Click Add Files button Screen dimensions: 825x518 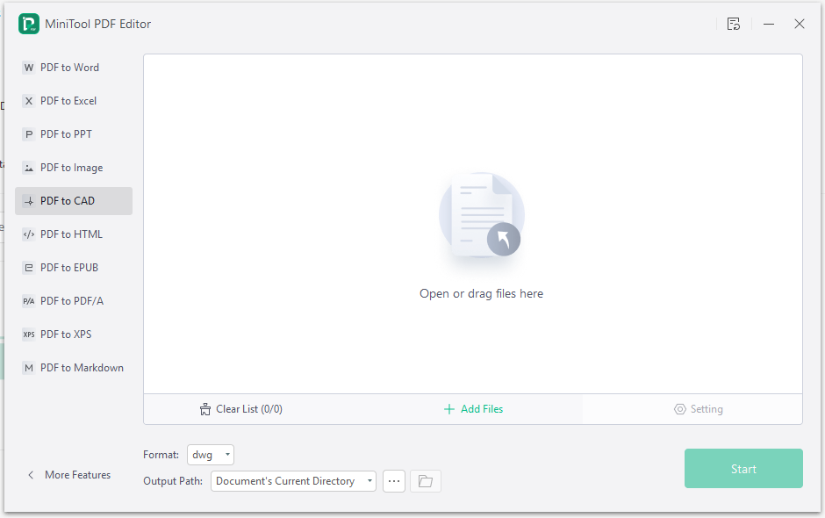tap(474, 409)
